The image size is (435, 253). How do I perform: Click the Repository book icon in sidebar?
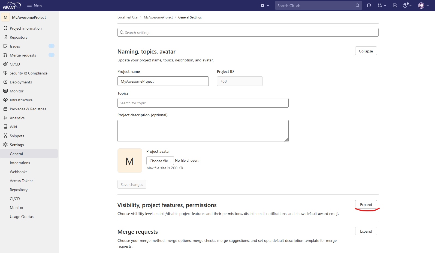pos(5,37)
